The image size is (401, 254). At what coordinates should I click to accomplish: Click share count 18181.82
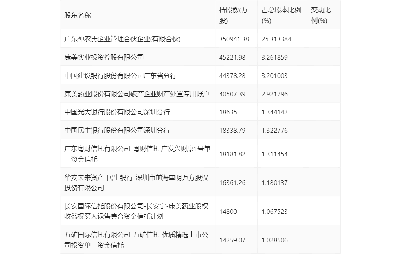(x=232, y=154)
